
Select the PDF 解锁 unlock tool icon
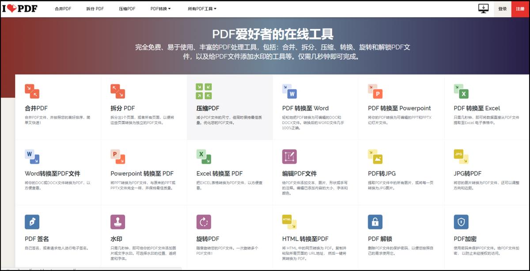(375, 222)
